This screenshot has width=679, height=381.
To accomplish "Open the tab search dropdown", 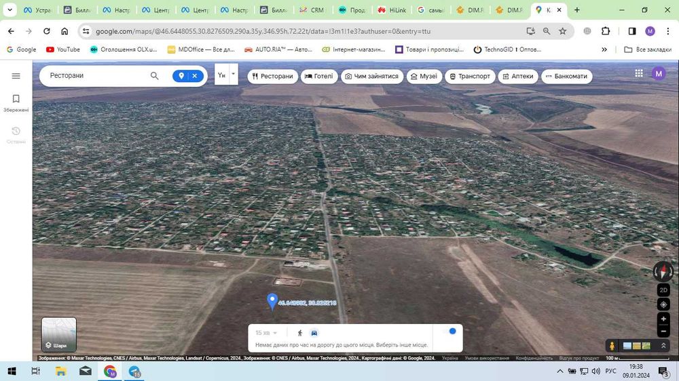I will pos(10,10).
